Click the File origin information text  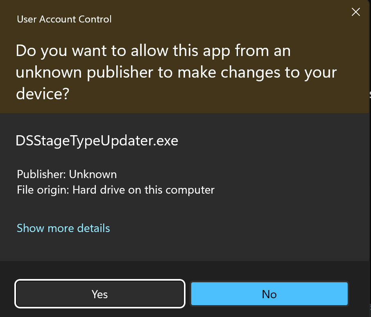[115, 190]
